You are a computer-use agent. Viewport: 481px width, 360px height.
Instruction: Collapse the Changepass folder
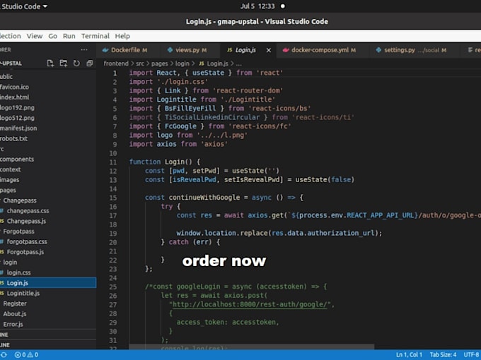20,200
